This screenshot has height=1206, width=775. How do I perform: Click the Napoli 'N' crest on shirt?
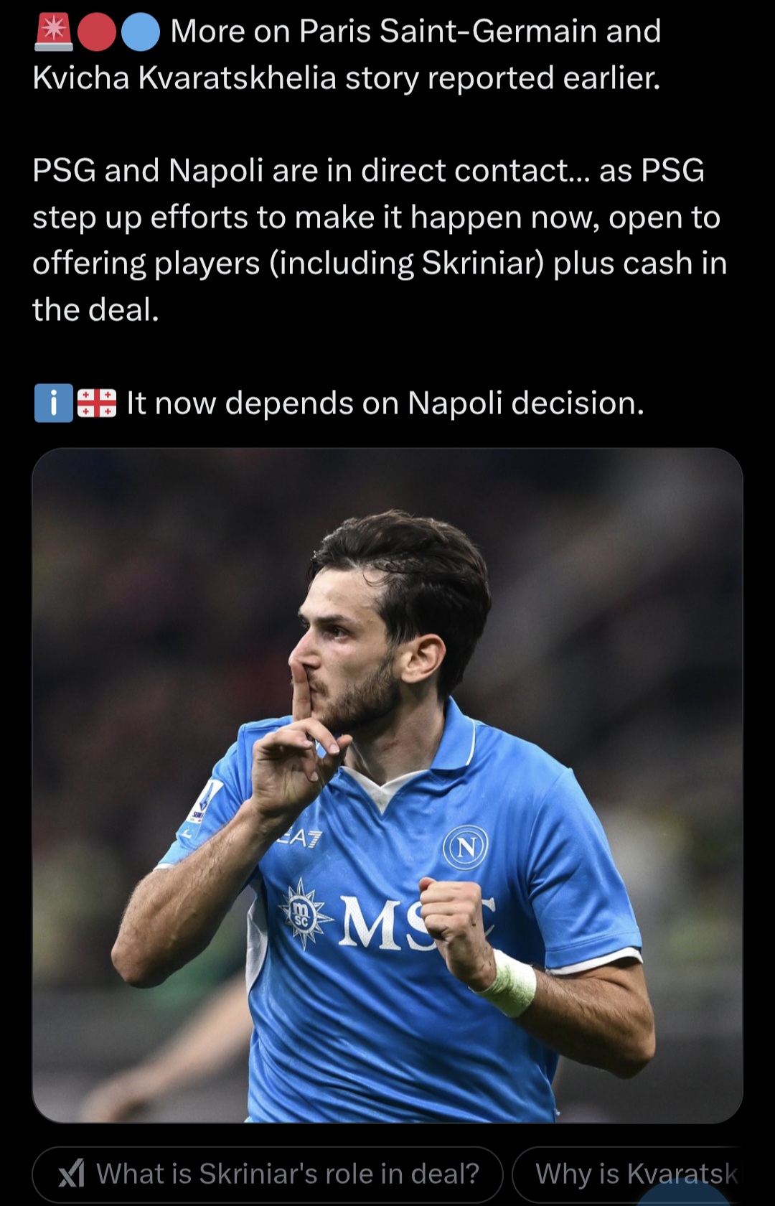point(465,848)
